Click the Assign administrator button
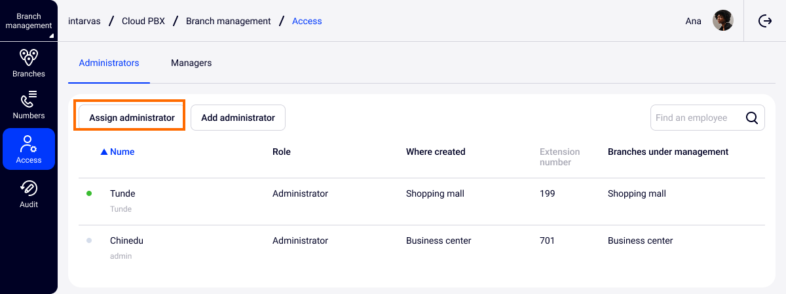Image resolution: width=786 pixels, height=294 pixels. [x=132, y=118]
